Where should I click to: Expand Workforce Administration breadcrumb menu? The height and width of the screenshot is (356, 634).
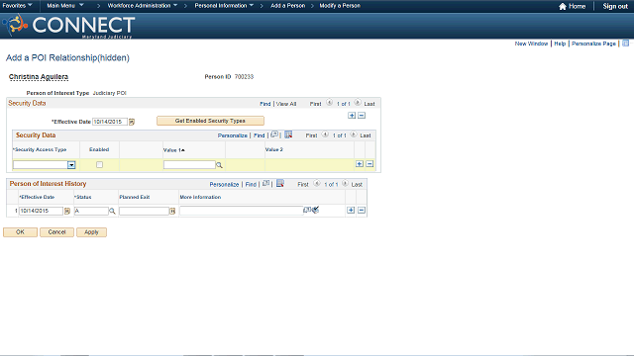(143, 6)
